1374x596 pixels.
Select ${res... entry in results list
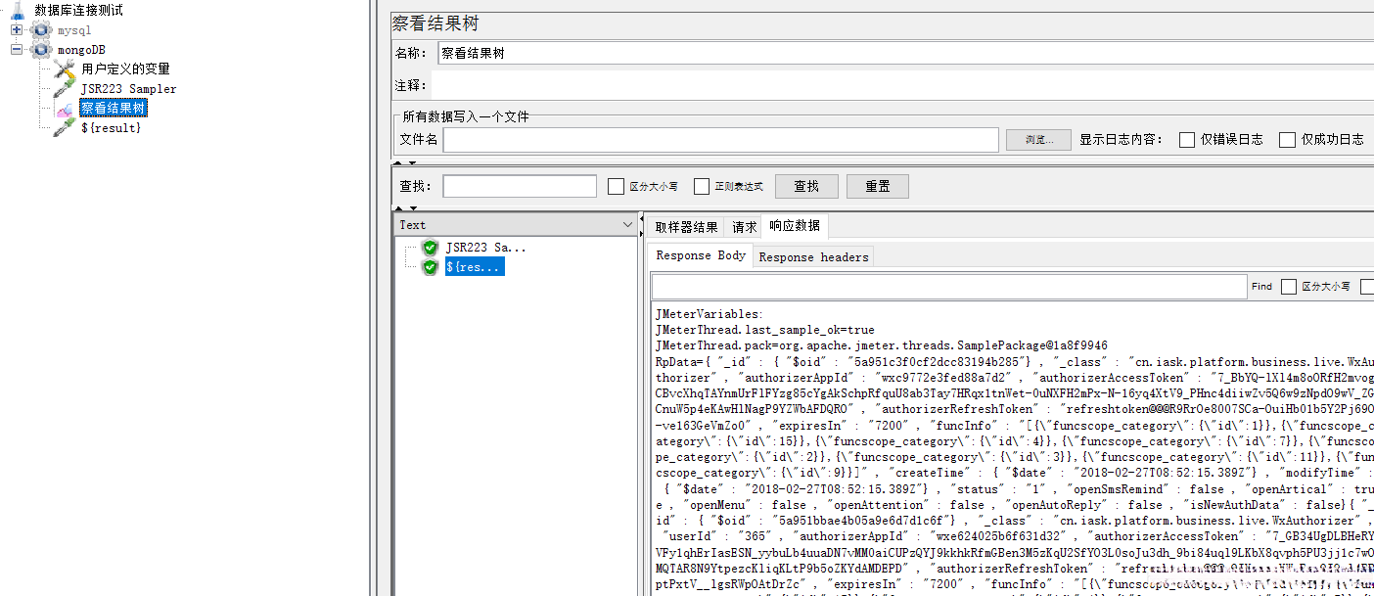point(475,267)
